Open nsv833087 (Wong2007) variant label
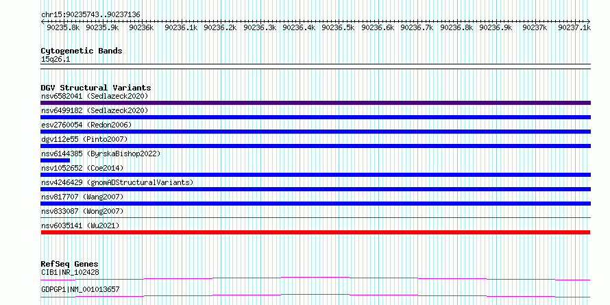This screenshot has width=610, height=305. [82, 211]
